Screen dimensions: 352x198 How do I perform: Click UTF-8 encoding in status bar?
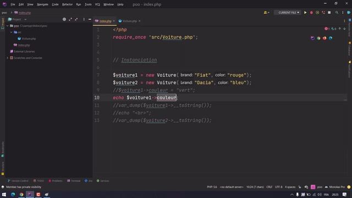tap(279, 187)
